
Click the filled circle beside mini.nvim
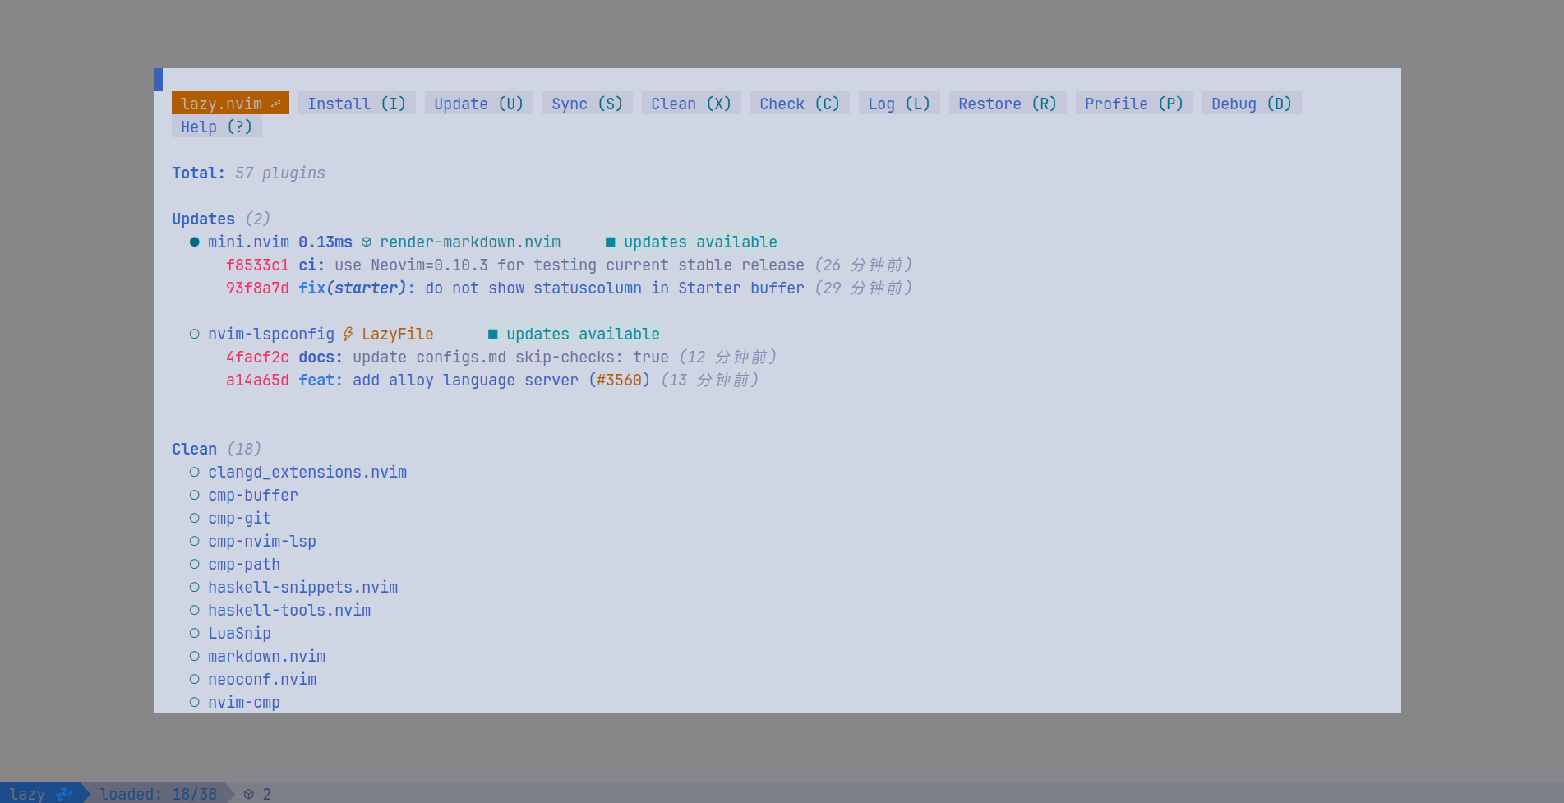pos(195,242)
